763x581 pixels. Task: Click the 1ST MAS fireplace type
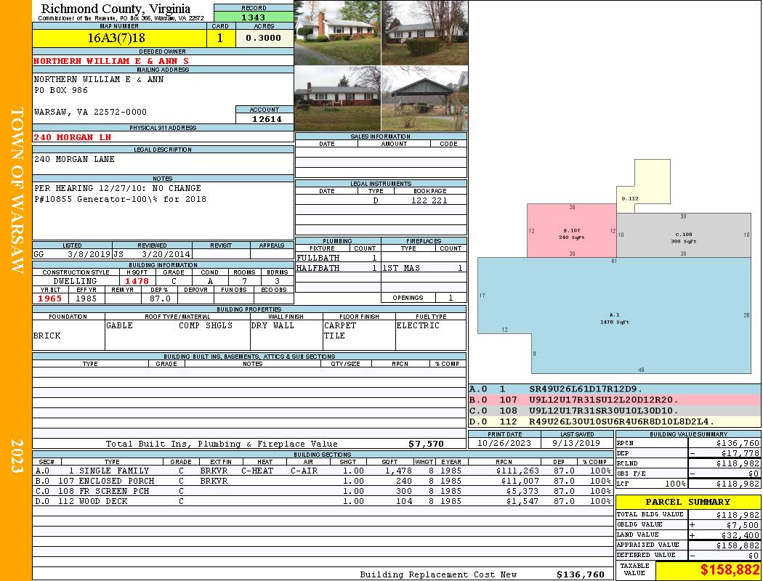click(401, 268)
